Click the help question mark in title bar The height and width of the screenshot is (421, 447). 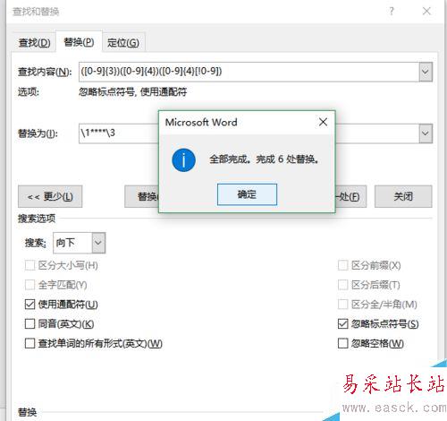click(392, 12)
